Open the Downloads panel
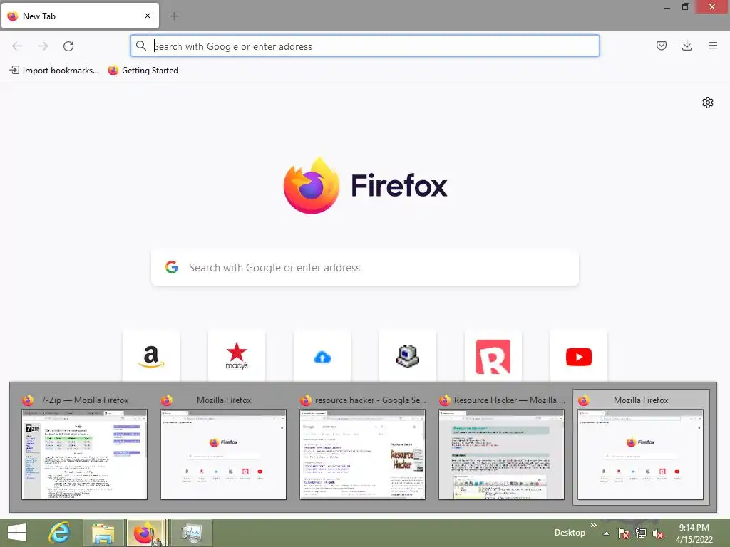 687,46
